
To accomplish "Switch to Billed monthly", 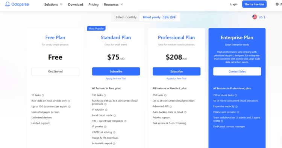I will point(126,17).
